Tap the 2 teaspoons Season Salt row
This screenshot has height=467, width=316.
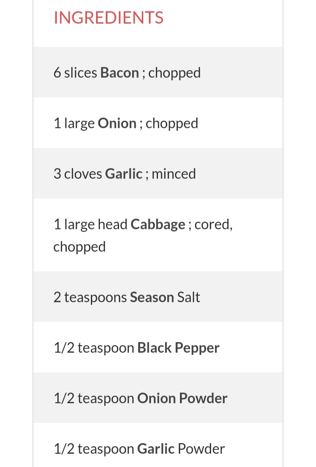(158, 297)
